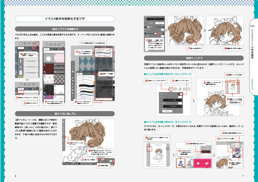The width and height of the screenshot is (258, 182).
Task: Click the color wheel icon at canvas bottom
Action: coord(73,163)
